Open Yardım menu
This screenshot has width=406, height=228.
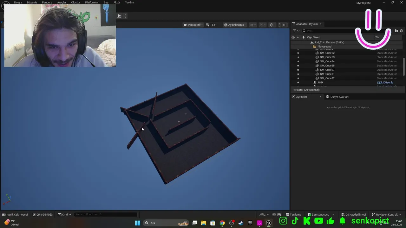click(129, 3)
